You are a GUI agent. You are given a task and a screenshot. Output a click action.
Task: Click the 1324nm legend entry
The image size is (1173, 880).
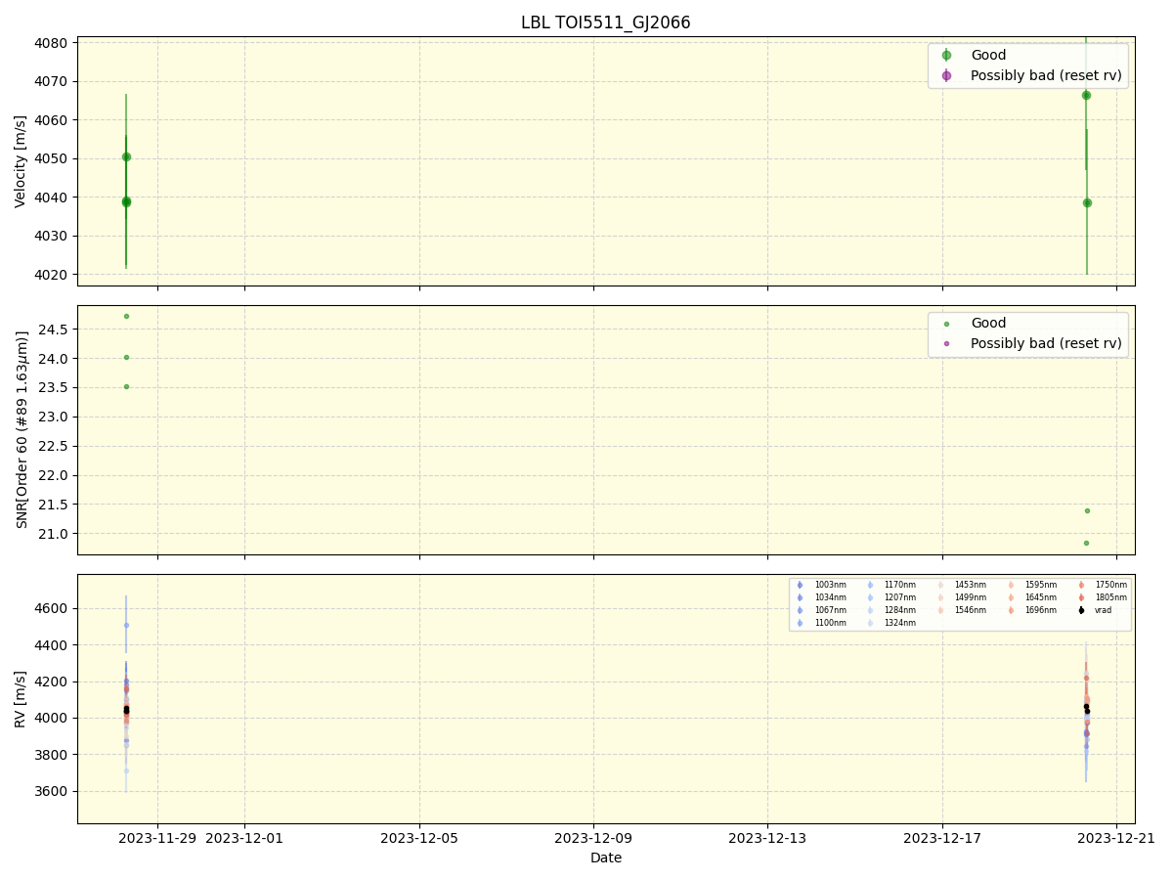click(891, 623)
